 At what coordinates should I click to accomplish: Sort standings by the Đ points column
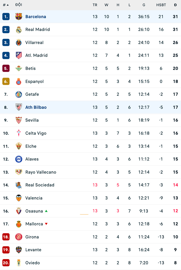pyautogui.click(x=175, y=5)
